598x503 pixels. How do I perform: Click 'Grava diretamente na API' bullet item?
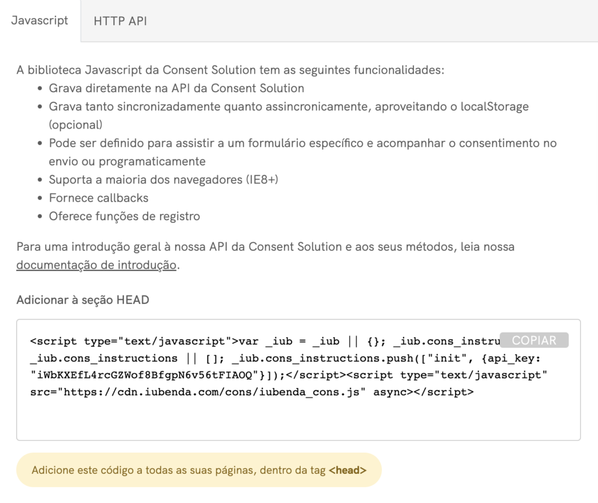tap(176, 89)
